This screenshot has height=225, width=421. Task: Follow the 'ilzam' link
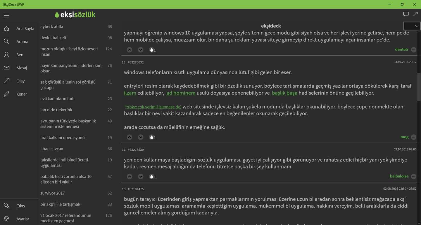pyautogui.click(x=130, y=93)
